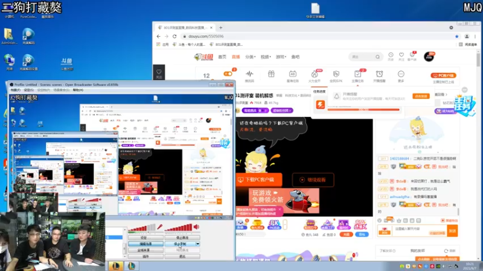Click 停止串流 stop streaming in OBS
Viewport: 483px width, 271px height.
[182, 237]
